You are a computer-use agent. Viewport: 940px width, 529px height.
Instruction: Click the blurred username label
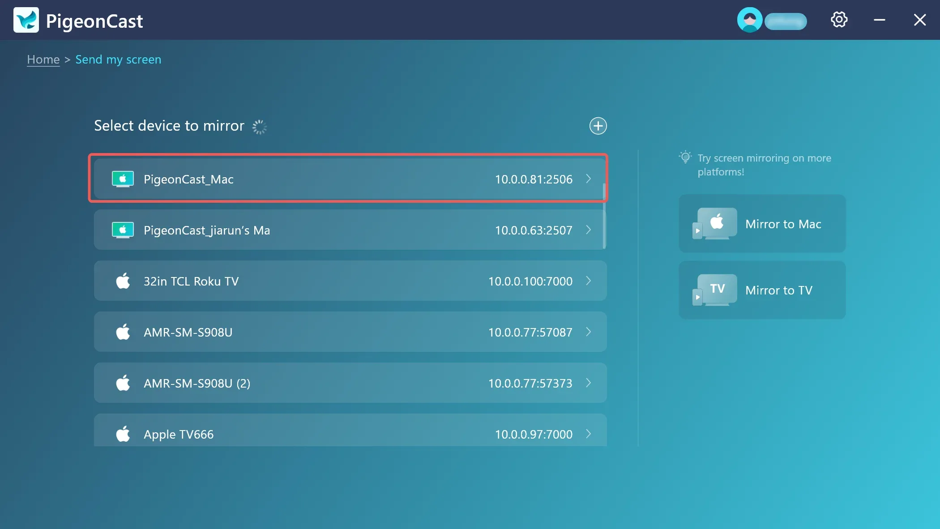pos(786,21)
